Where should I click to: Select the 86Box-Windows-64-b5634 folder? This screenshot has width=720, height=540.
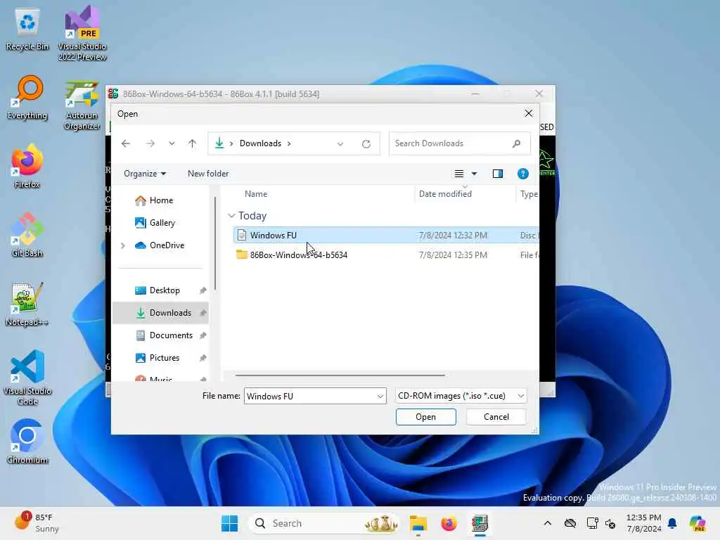[386, 255]
